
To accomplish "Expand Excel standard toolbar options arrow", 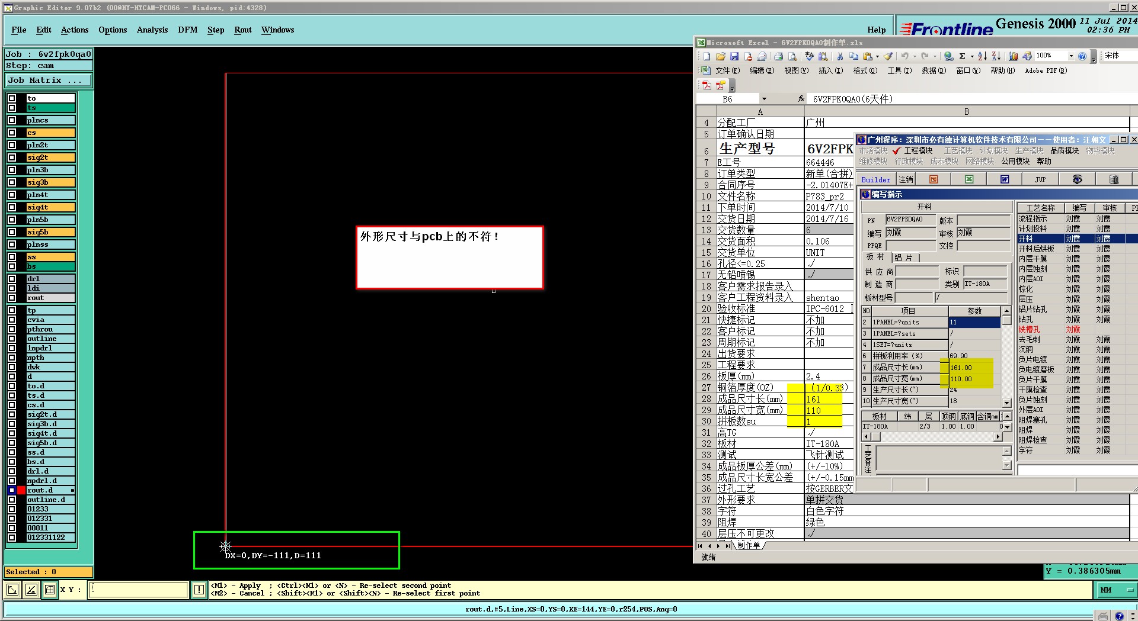I will pos(1094,57).
